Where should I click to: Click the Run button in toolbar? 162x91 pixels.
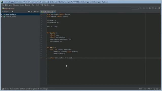click(x=141, y=8)
